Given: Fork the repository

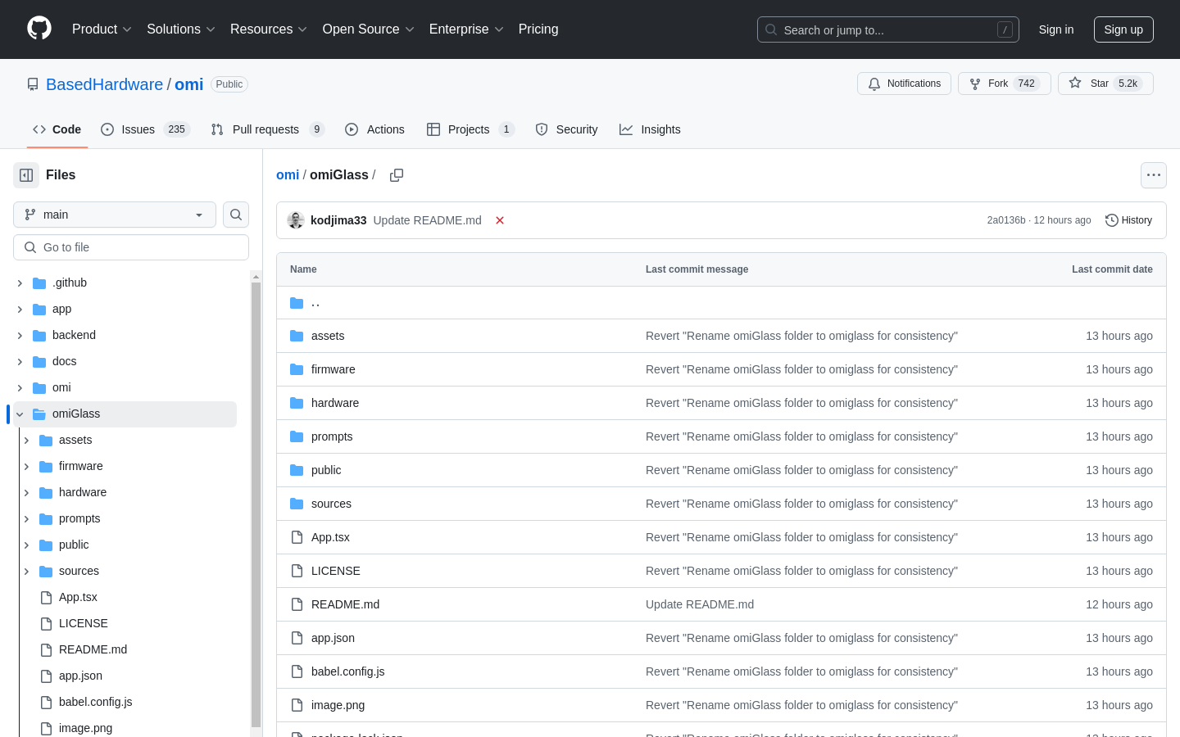Looking at the screenshot, I should [x=1004, y=84].
